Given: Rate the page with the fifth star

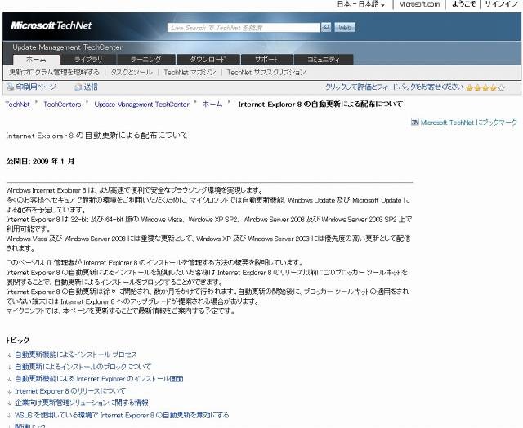Looking at the screenshot, I should [x=501, y=88].
